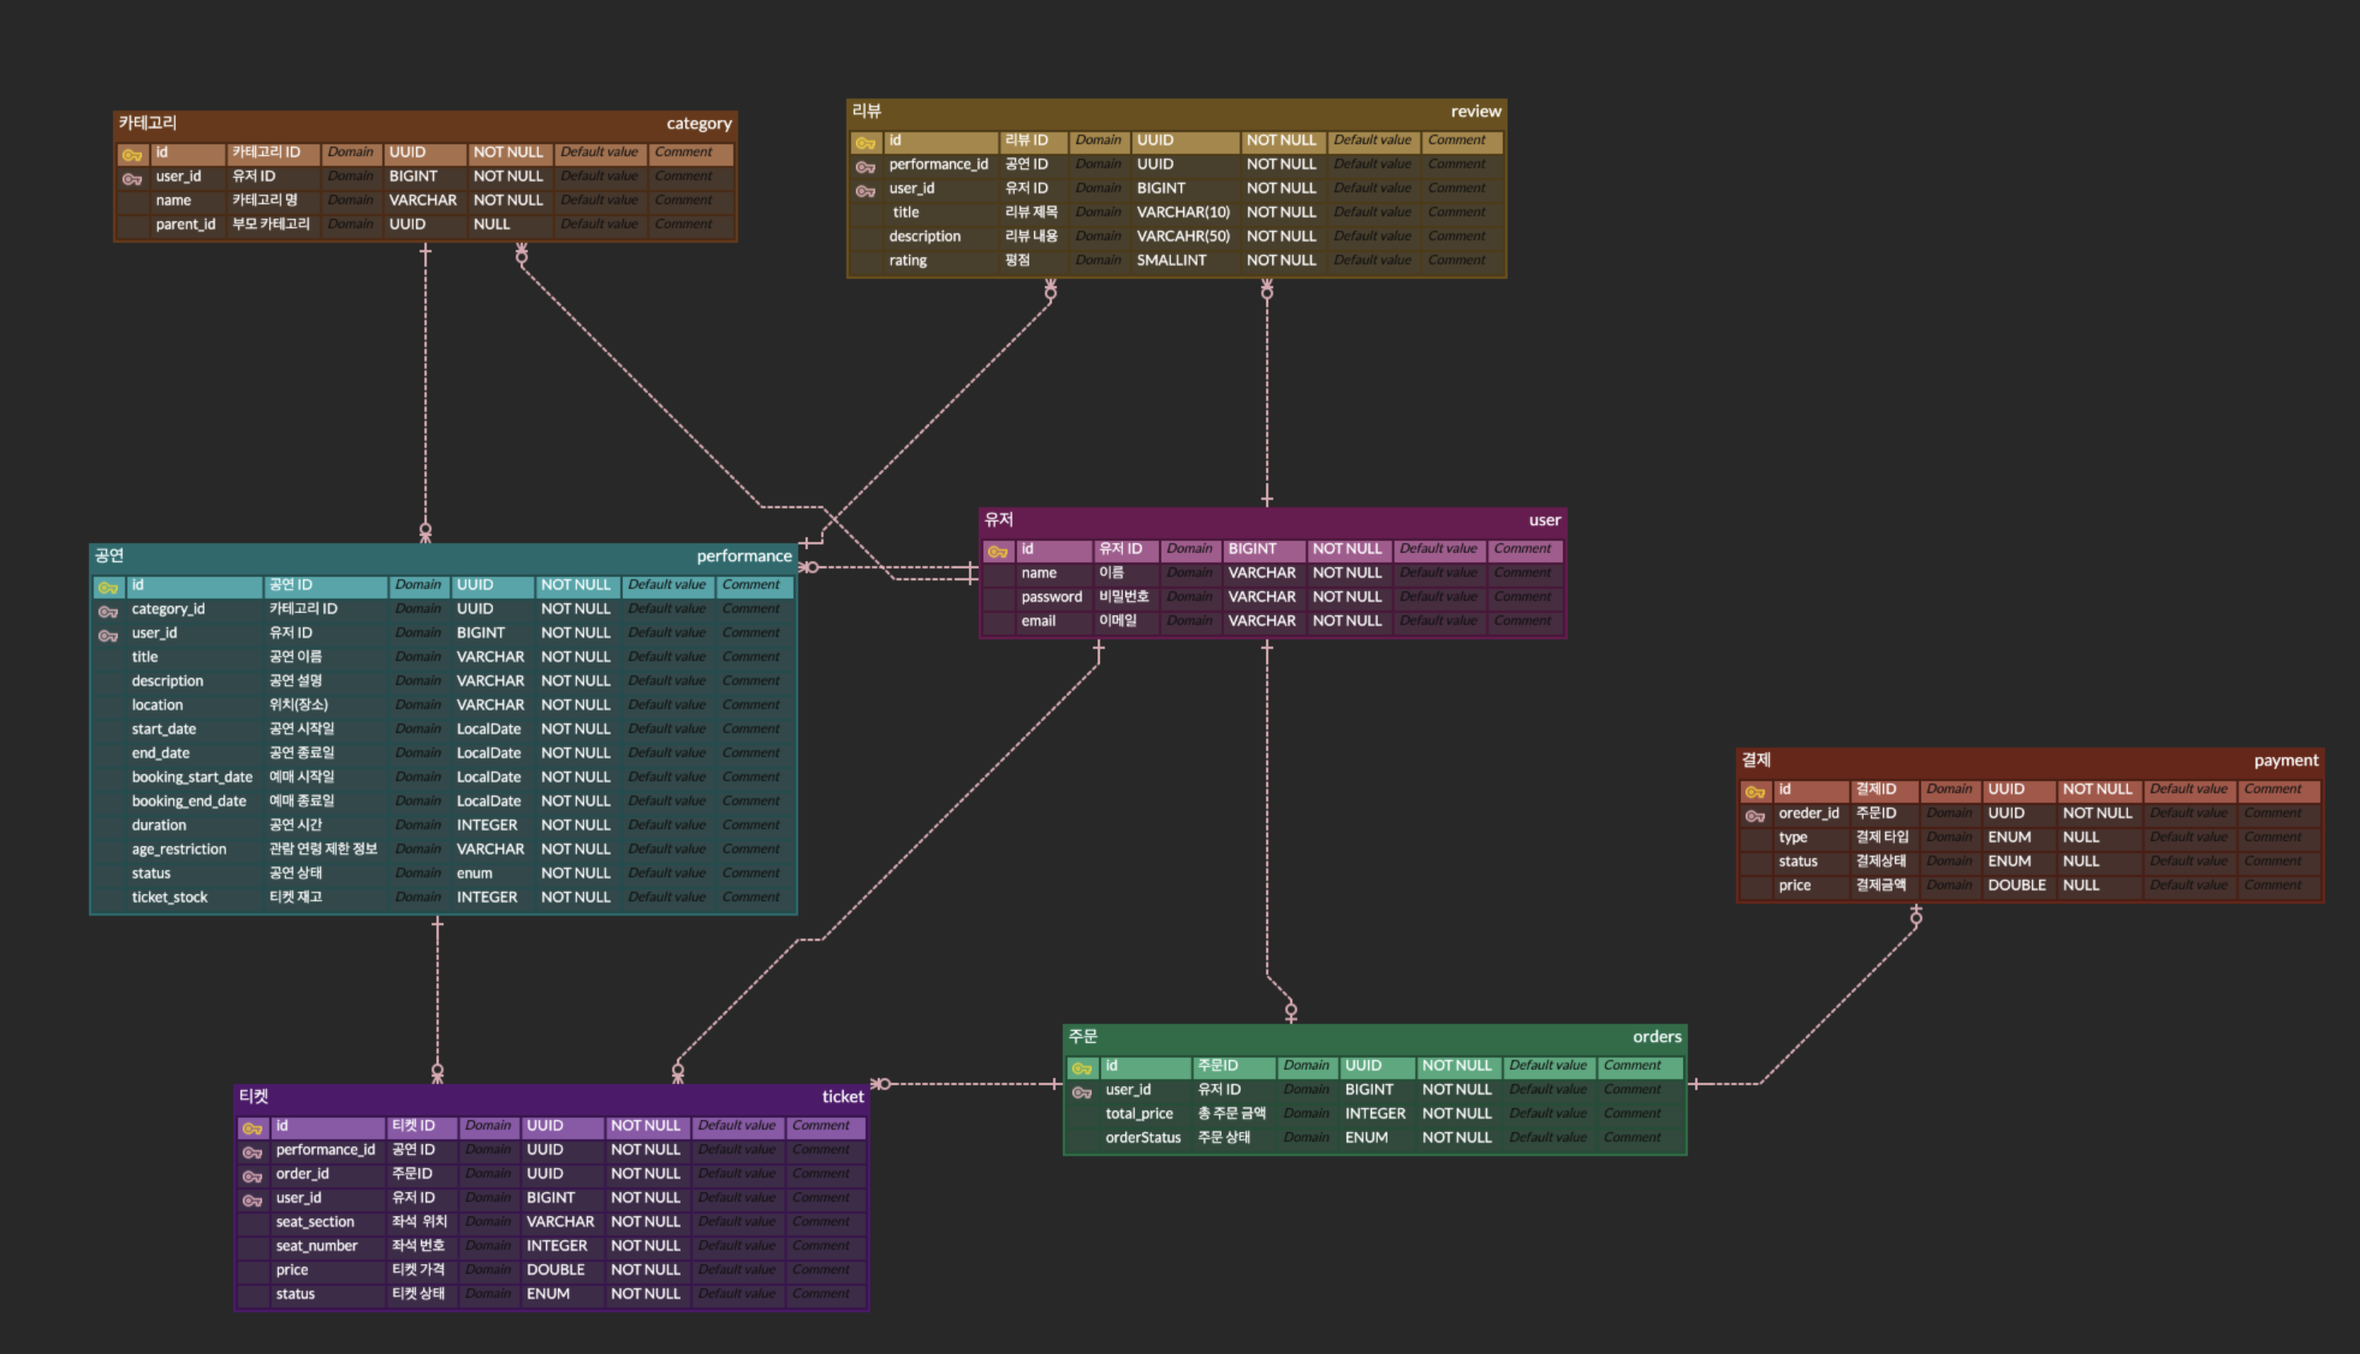This screenshot has width=2360, height=1354.
Task: Click Default value cell of payment price row
Action: click(2187, 885)
